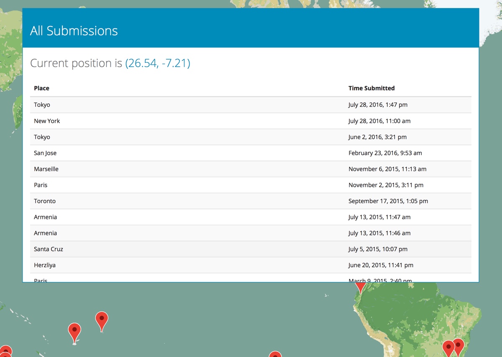
Task: Select the New York submission row
Action: [x=251, y=121]
